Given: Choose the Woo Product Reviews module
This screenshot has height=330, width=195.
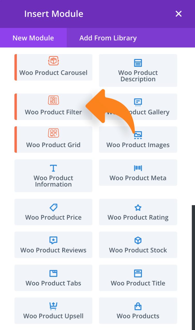Looking at the screenshot, I should click(x=53, y=245).
